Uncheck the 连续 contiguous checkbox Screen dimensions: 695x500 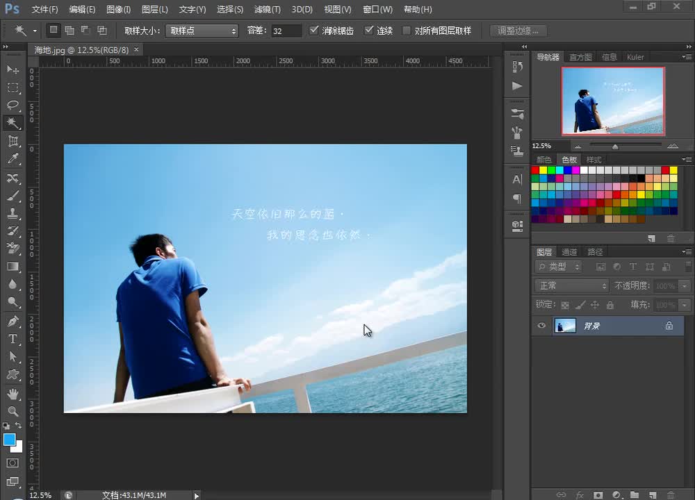(369, 31)
